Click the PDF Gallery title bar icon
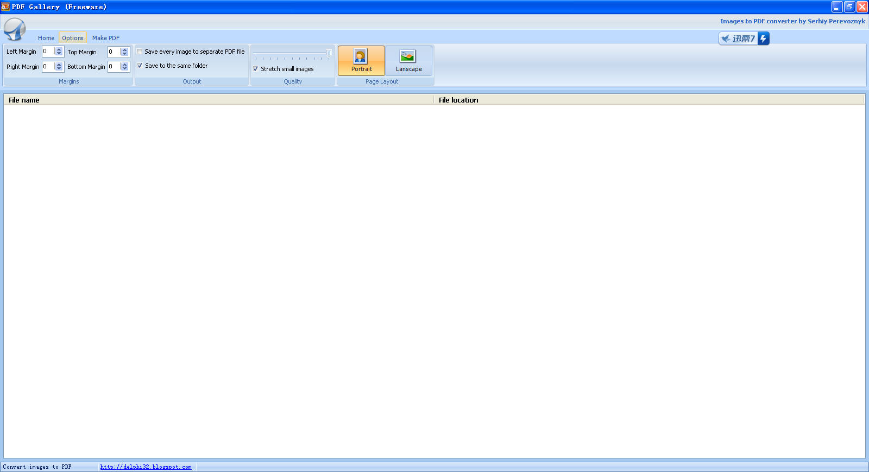Viewport: 869px width, 472px height. point(5,7)
